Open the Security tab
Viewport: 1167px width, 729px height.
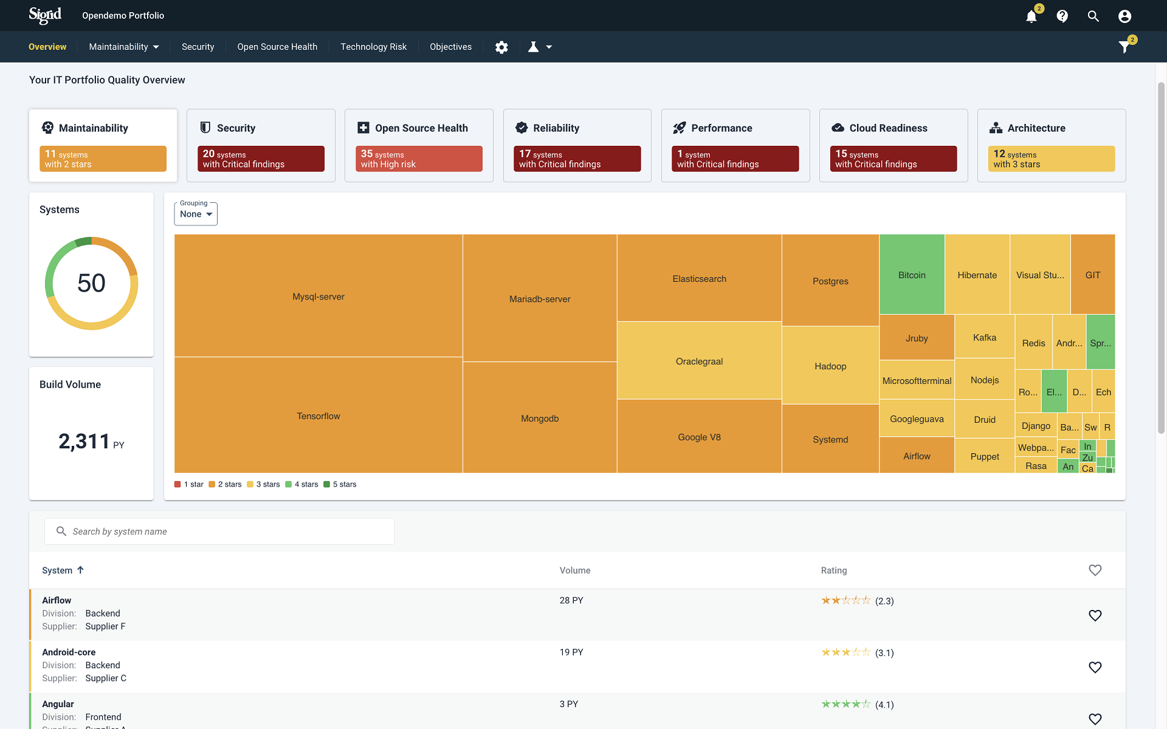pos(198,47)
